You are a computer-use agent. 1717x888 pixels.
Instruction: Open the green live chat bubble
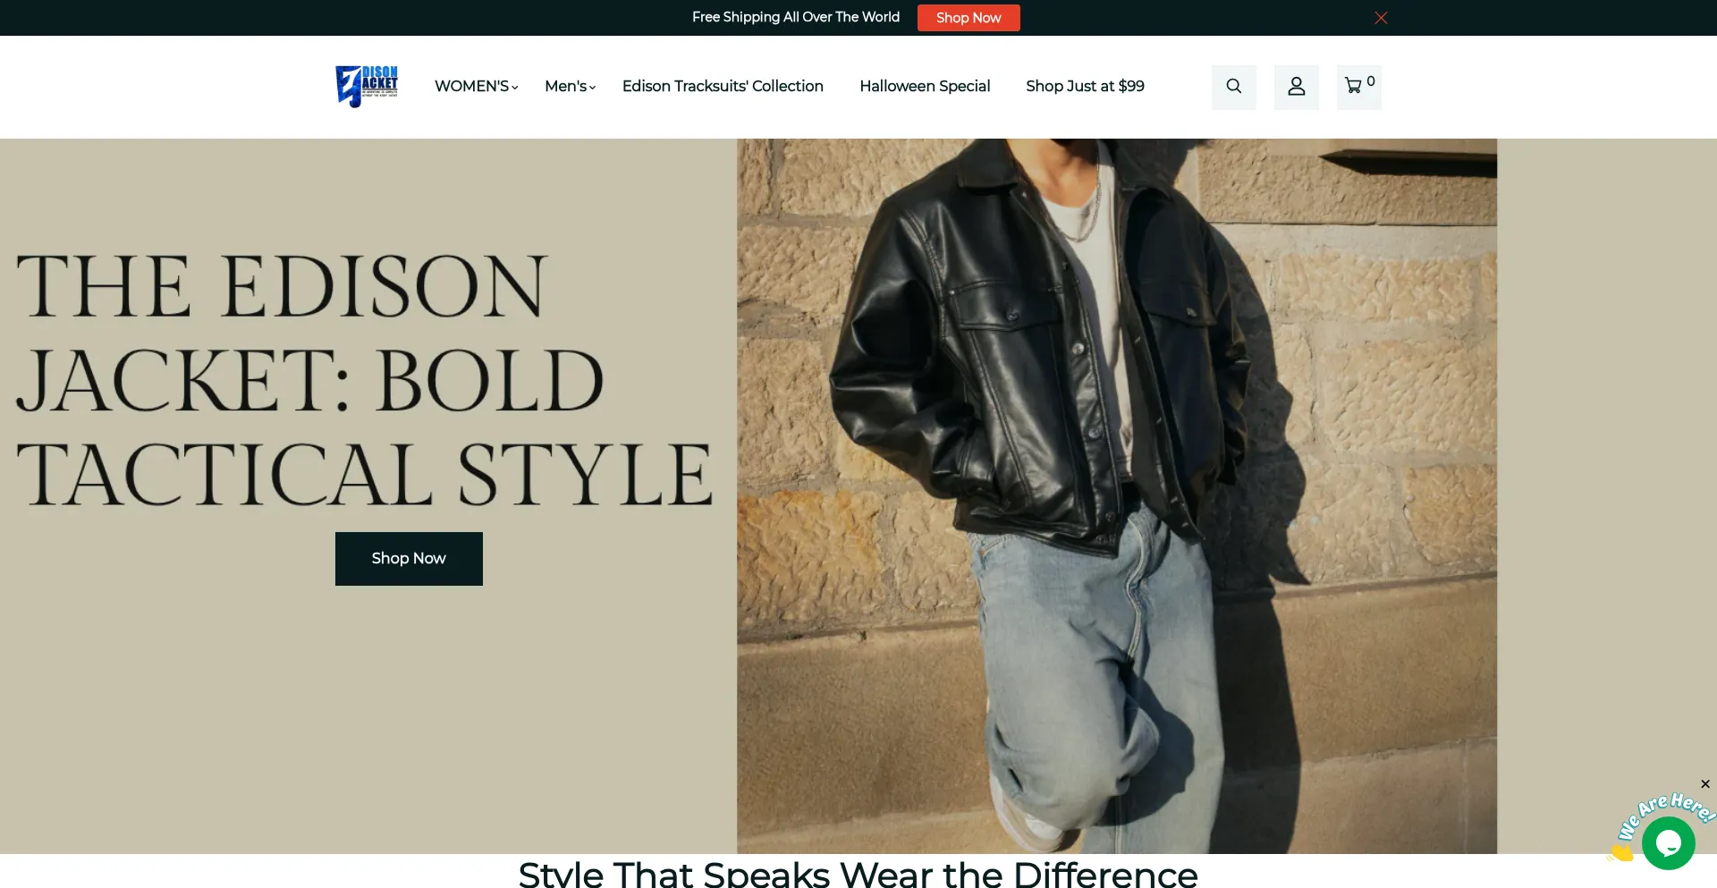(1668, 842)
